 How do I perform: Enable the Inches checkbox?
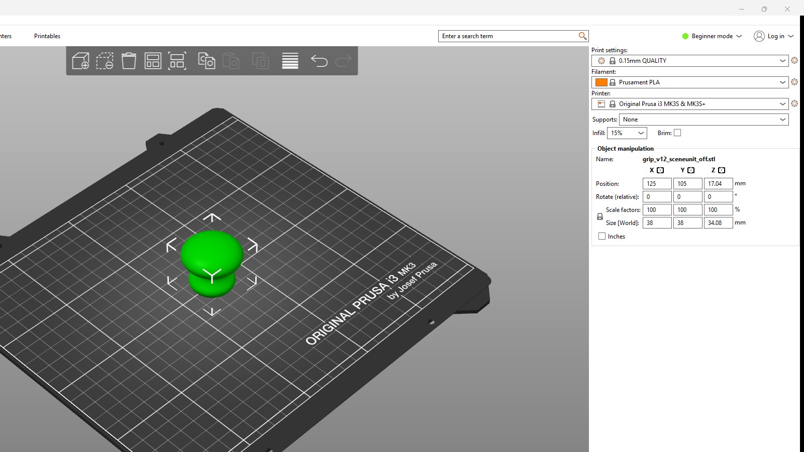602,236
